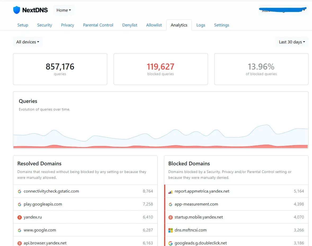The image size is (312, 246).
Task: Expand the Home configuration dropdown
Action: click(x=63, y=10)
